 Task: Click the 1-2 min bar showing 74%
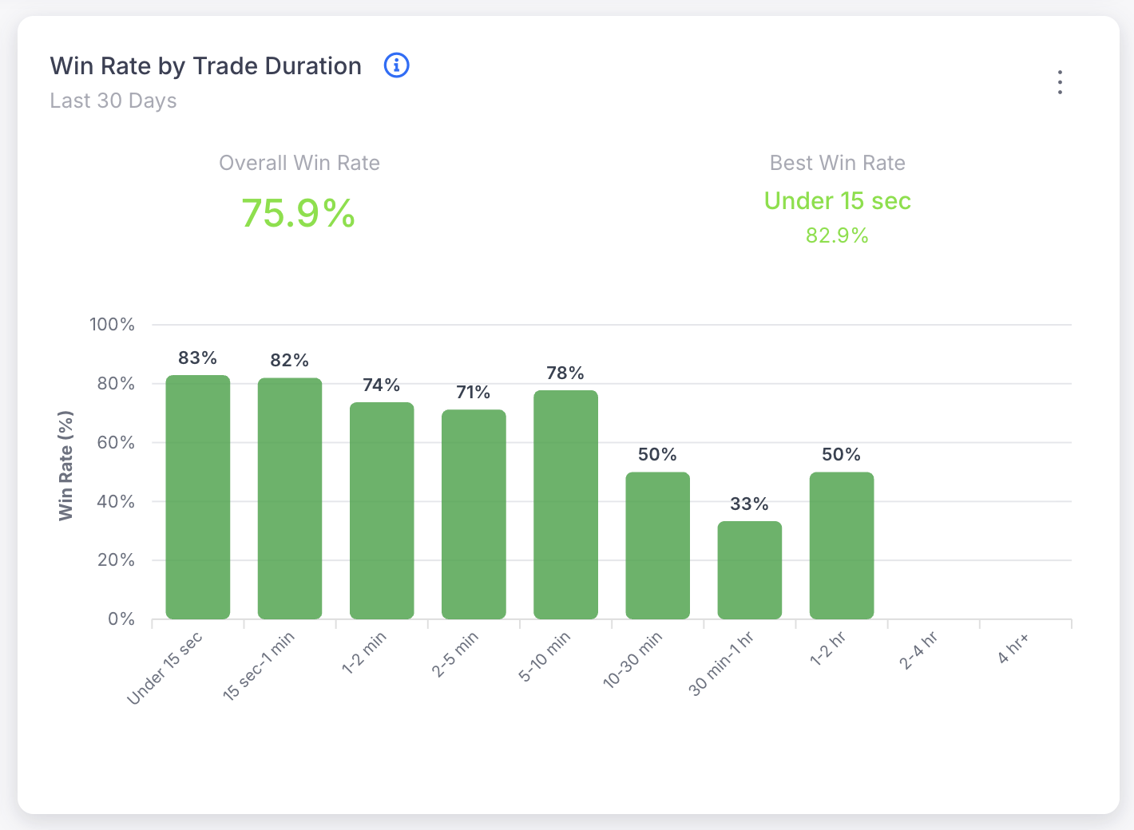[382, 511]
